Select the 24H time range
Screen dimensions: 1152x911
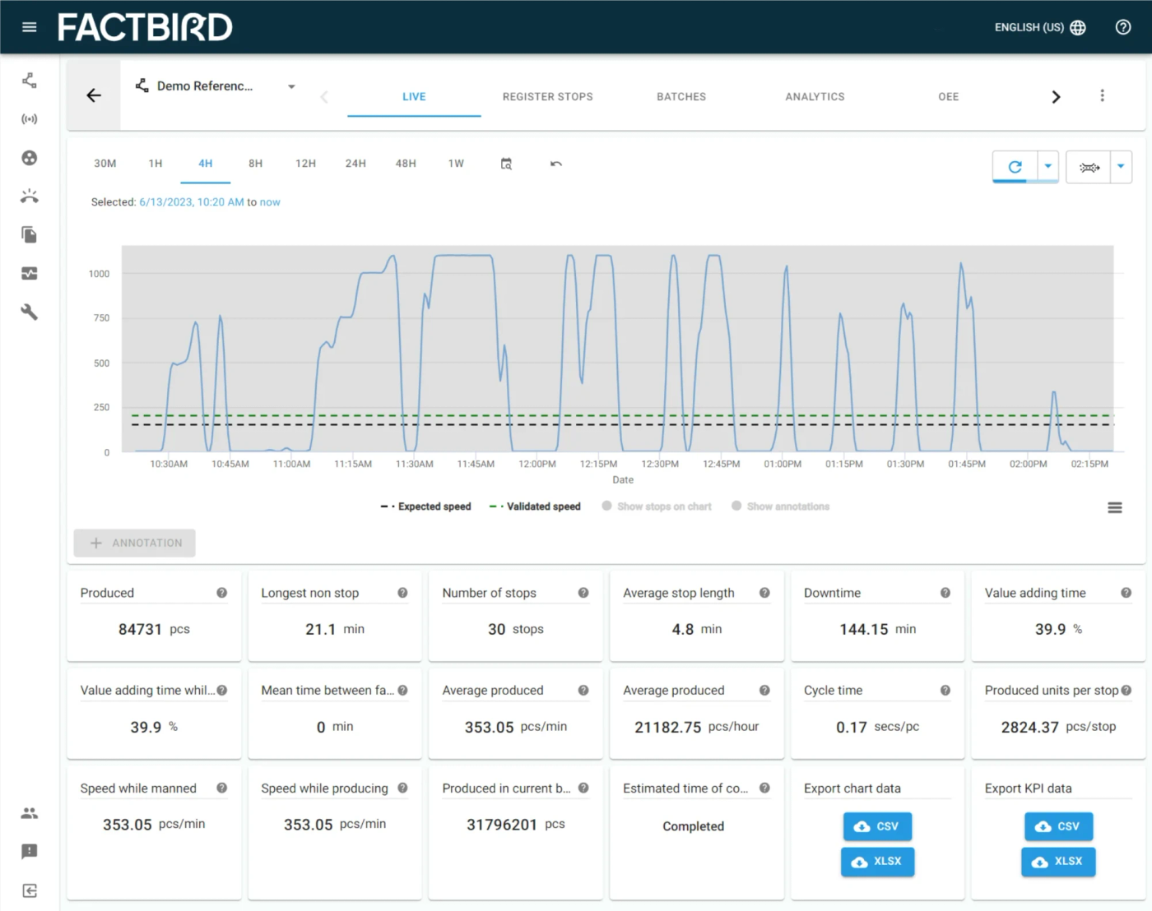coord(355,164)
